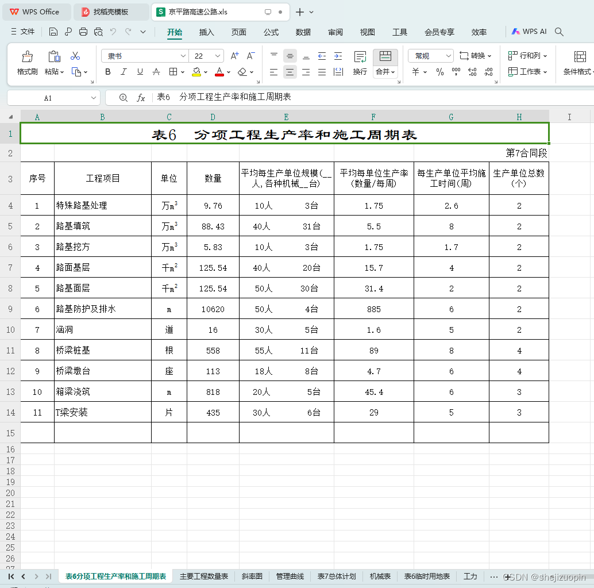Click the Merge cells icon
This screenshot has width=594, height=588.
(385, 56)
